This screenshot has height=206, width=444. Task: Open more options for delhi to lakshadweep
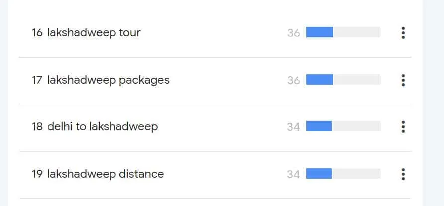[x=403, y=127]
